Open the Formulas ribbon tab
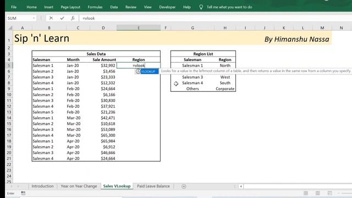352x198 pixels. pyautogui.click(x=95, y=7)
